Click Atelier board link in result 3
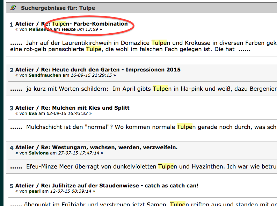Image resolution: width=277 pixels, height=206 pixels. point(24,108)
